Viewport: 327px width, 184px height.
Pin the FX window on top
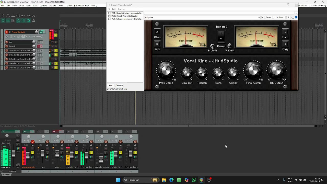coord(288,5)
